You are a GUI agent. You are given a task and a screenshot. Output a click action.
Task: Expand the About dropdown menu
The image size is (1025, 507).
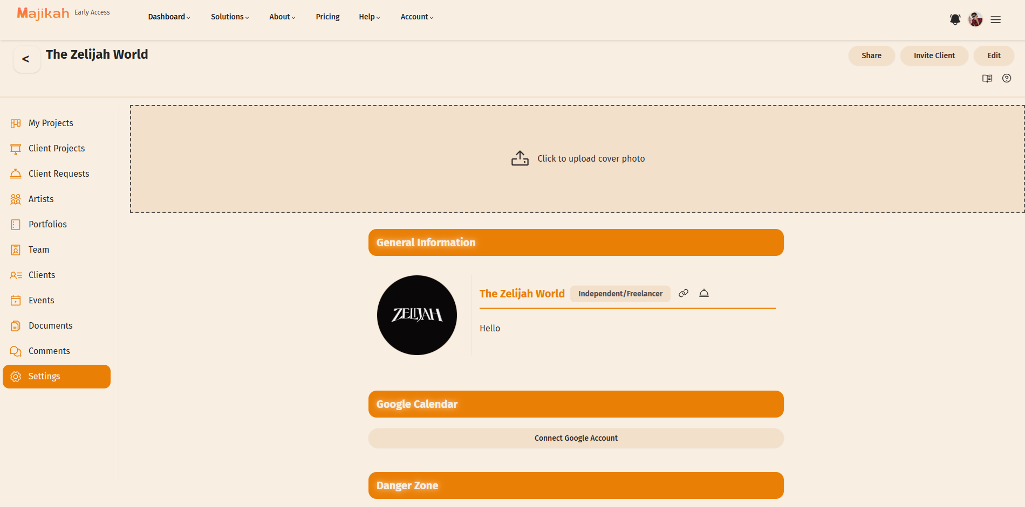282,17
